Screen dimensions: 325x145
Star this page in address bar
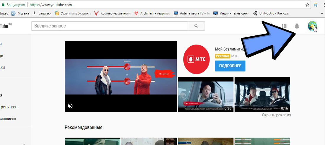click(x=307, y=4)
